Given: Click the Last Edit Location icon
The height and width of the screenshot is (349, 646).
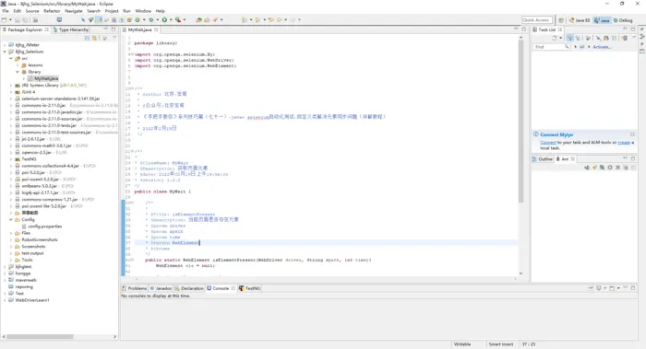Looking at the screenshot, I should coord(270,19).
